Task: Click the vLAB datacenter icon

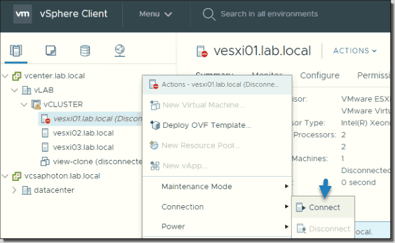Action: [x=27, y=90]
